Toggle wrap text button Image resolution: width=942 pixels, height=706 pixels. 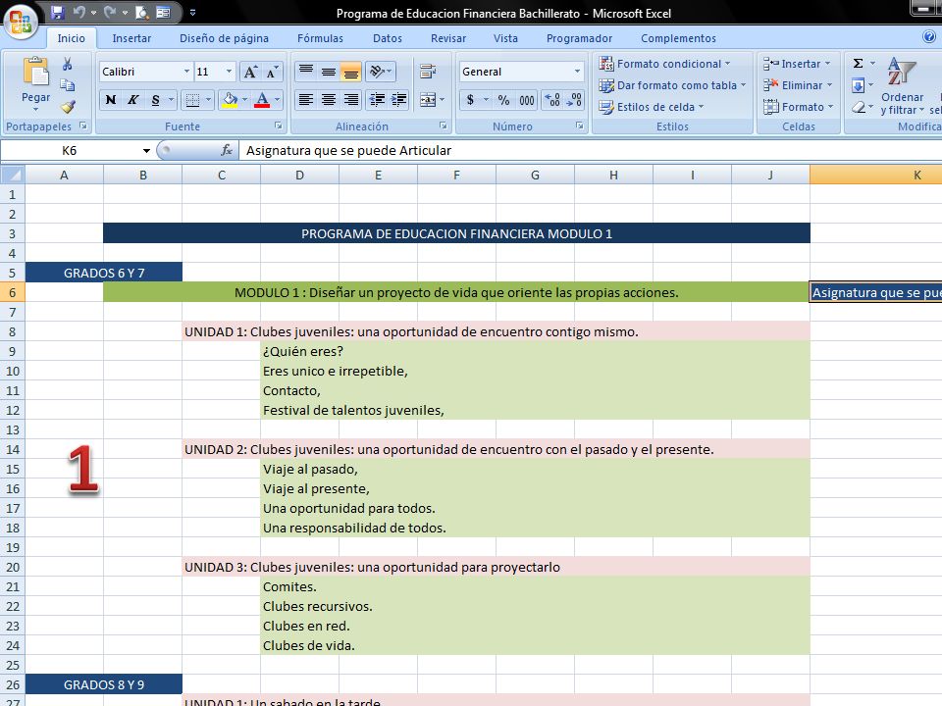tap(428, 72)
